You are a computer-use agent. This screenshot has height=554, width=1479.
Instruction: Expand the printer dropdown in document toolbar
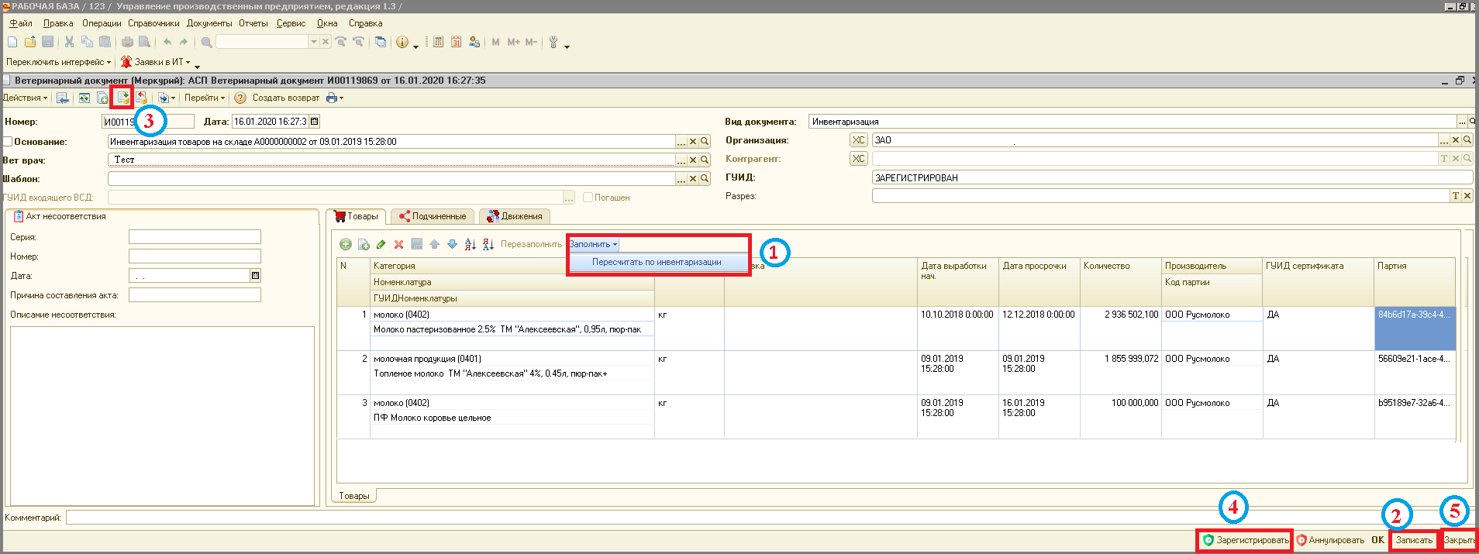point(335,98)
